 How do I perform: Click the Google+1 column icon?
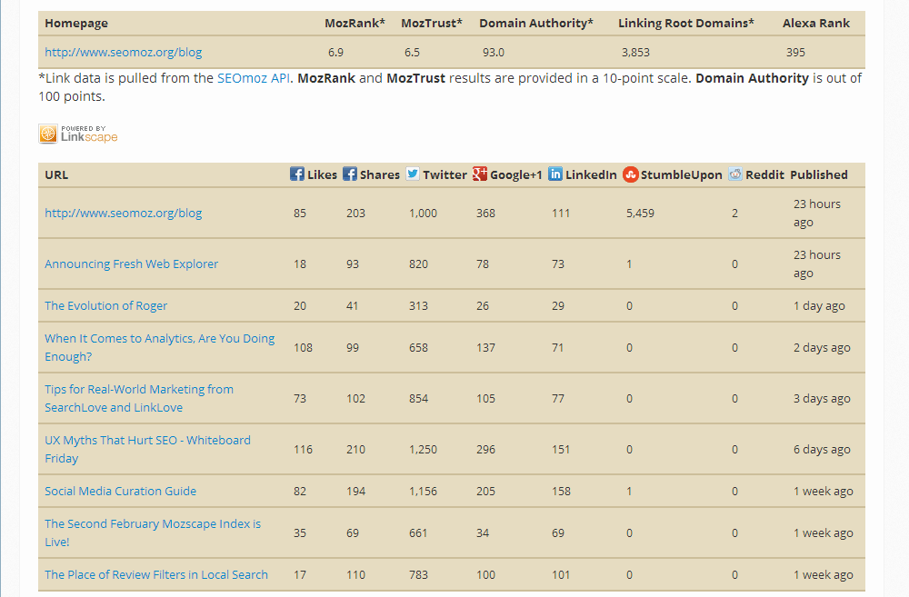click(480, 174)
